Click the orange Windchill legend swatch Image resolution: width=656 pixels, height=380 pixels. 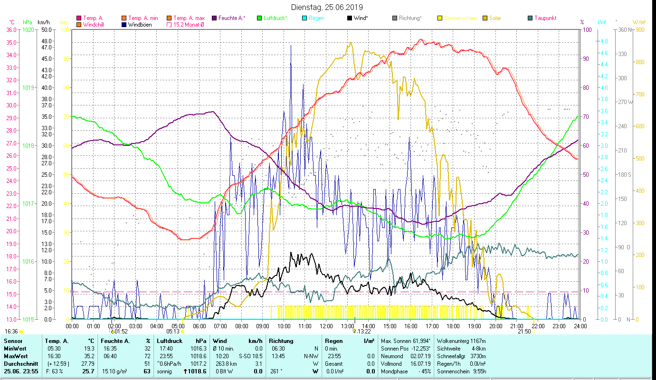pos(79,25)
